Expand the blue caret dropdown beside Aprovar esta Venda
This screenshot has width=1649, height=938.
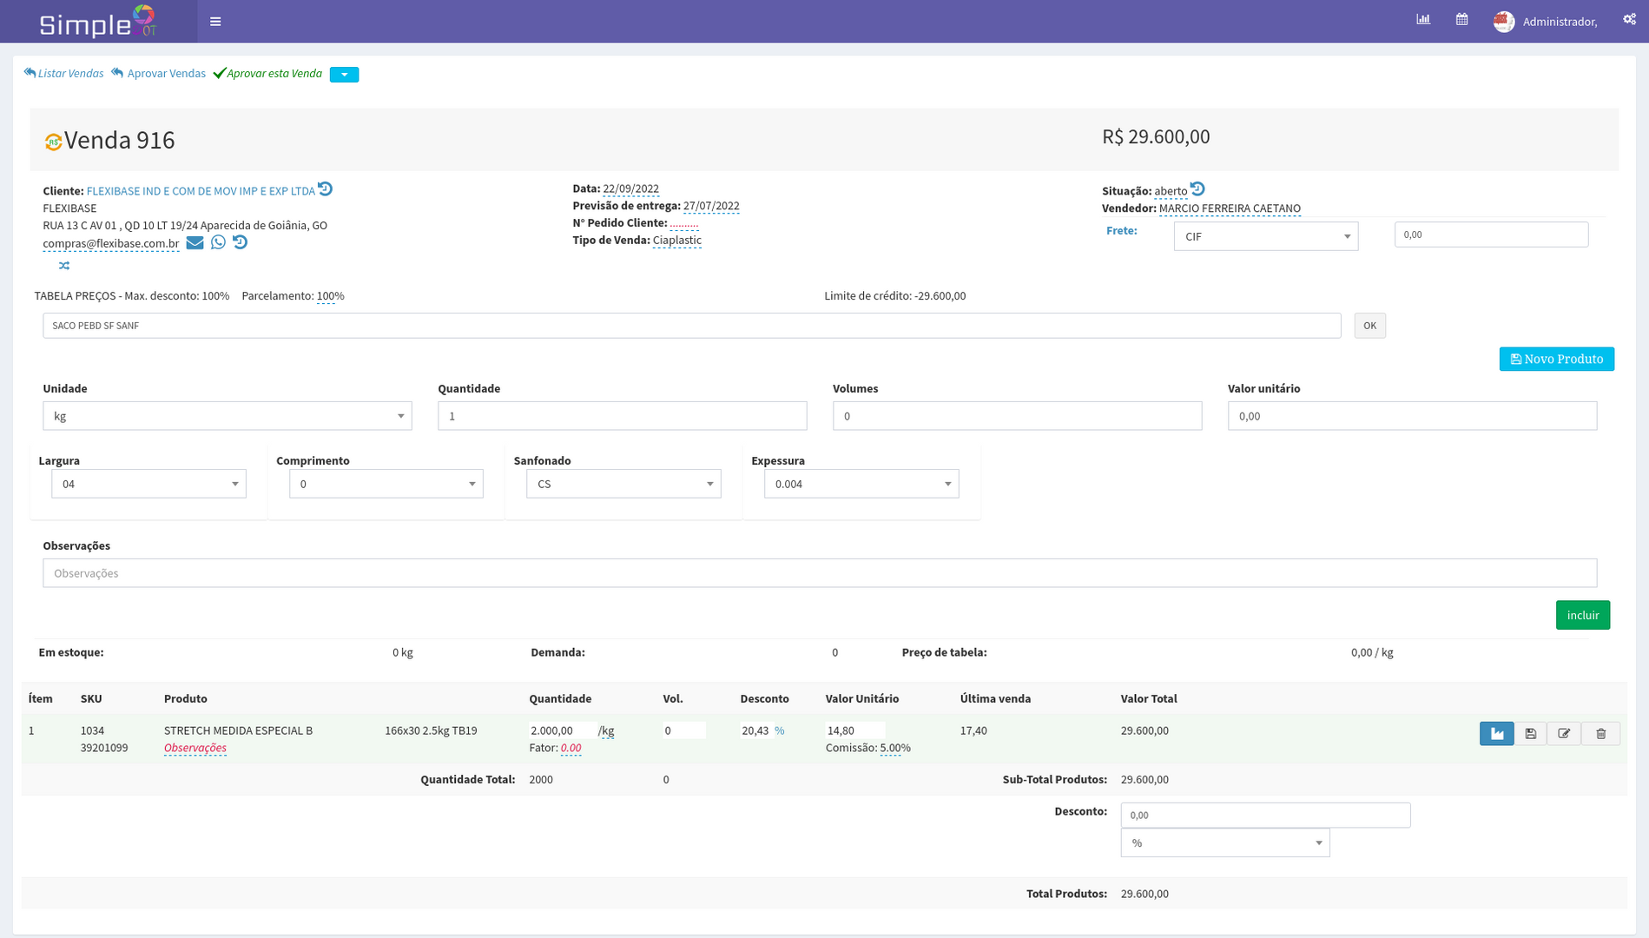click(344, 75)
